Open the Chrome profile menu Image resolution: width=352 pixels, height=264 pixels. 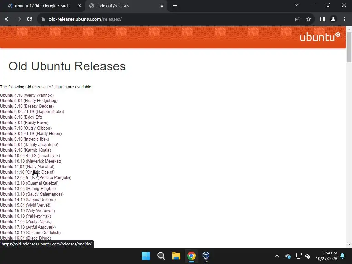(333, 19)
